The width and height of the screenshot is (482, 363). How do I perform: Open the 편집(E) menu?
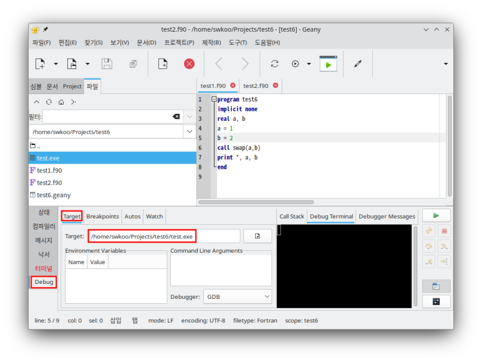coord(67,43)
